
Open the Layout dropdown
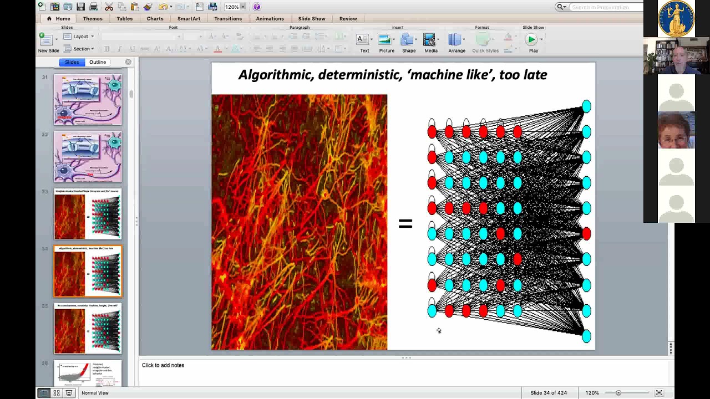pos(79,37)
